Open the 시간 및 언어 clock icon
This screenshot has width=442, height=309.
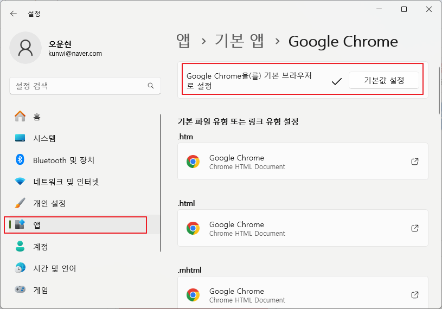(x=20, y=268)
